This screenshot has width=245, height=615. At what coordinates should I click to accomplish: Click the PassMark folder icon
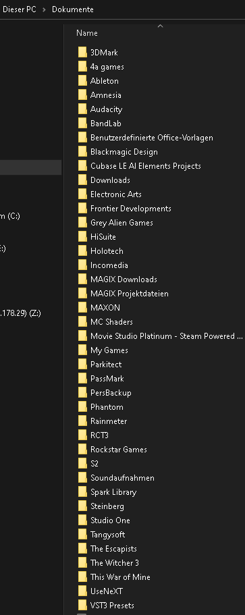(x=82, y=379)
